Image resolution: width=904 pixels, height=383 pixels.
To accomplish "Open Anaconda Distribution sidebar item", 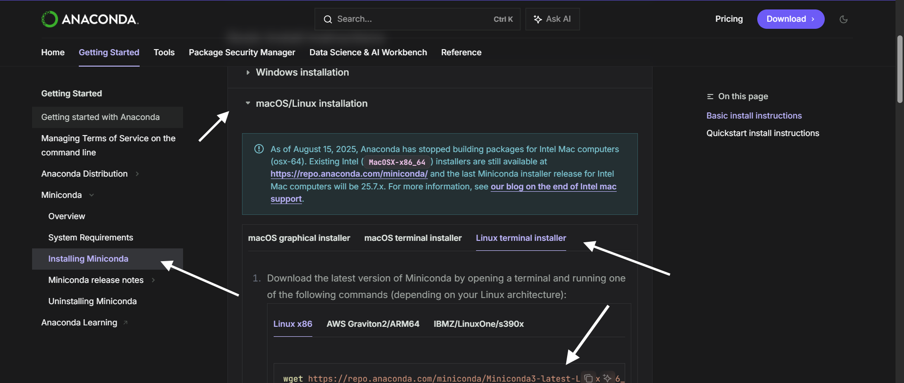I will pyautogui.click(x=84, y=174).
